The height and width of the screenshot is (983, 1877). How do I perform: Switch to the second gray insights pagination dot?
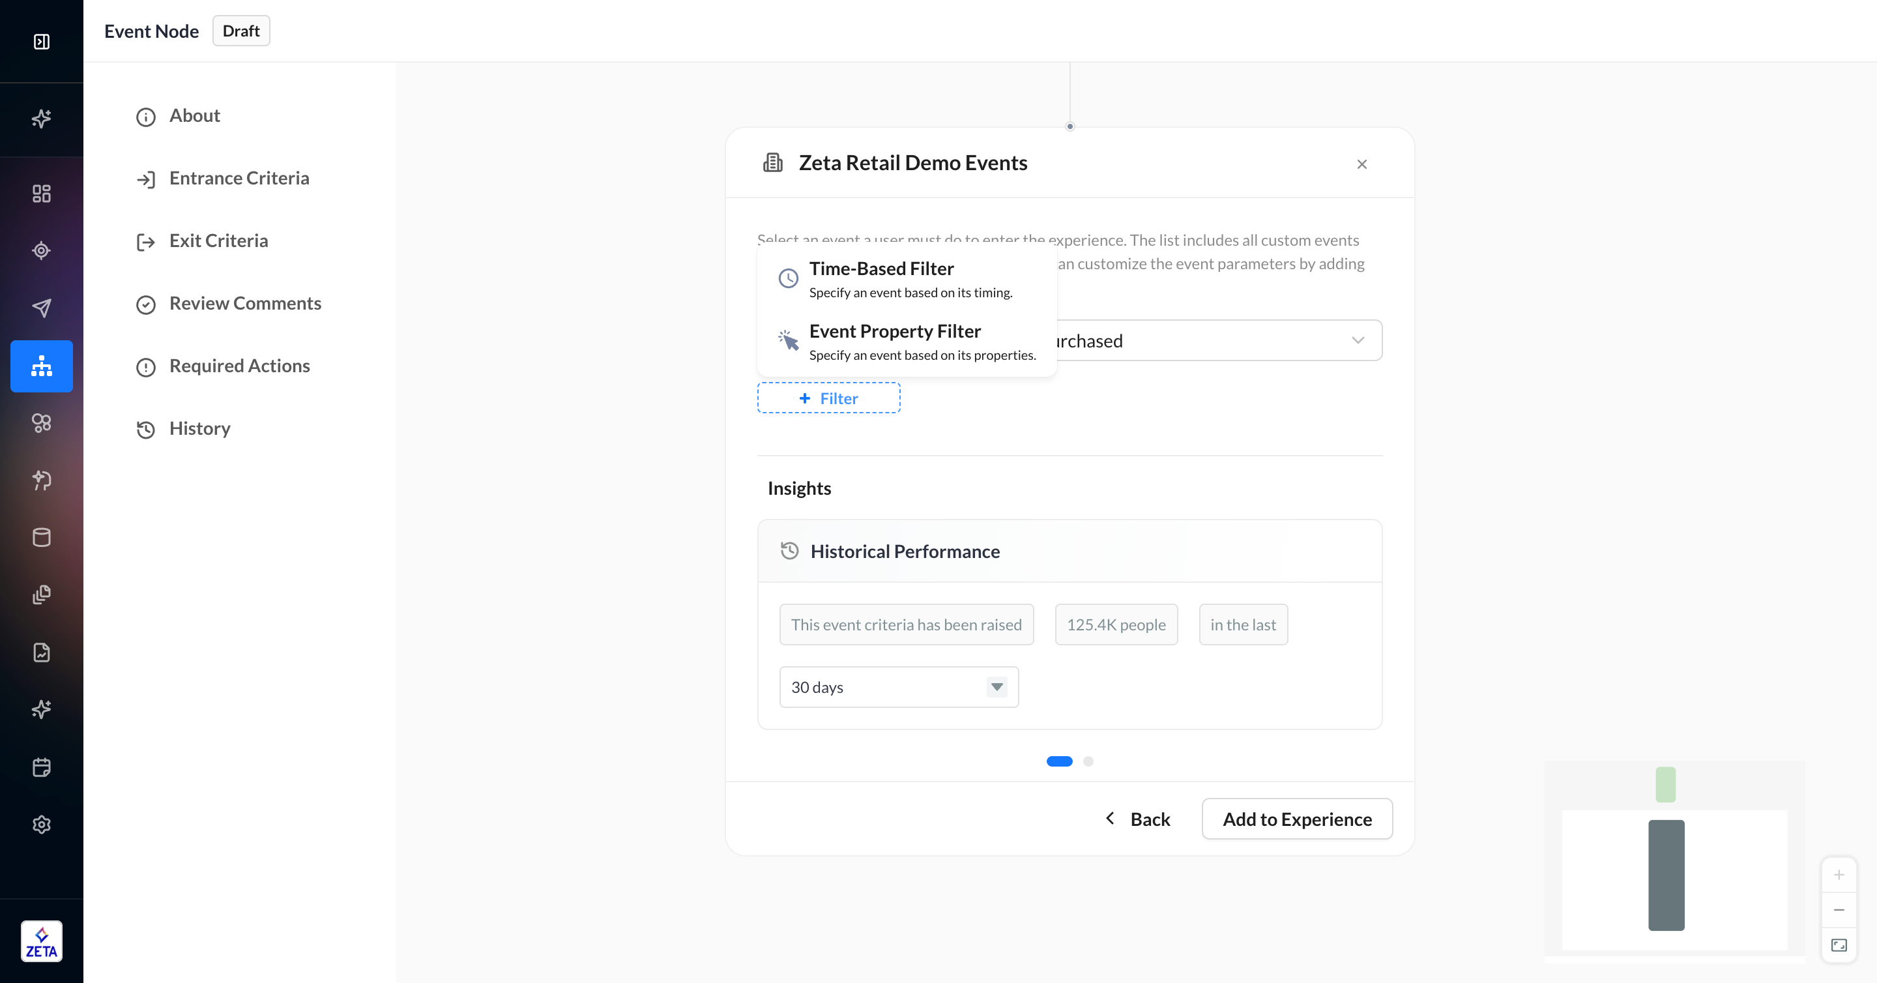click(x=1088, y=761)
